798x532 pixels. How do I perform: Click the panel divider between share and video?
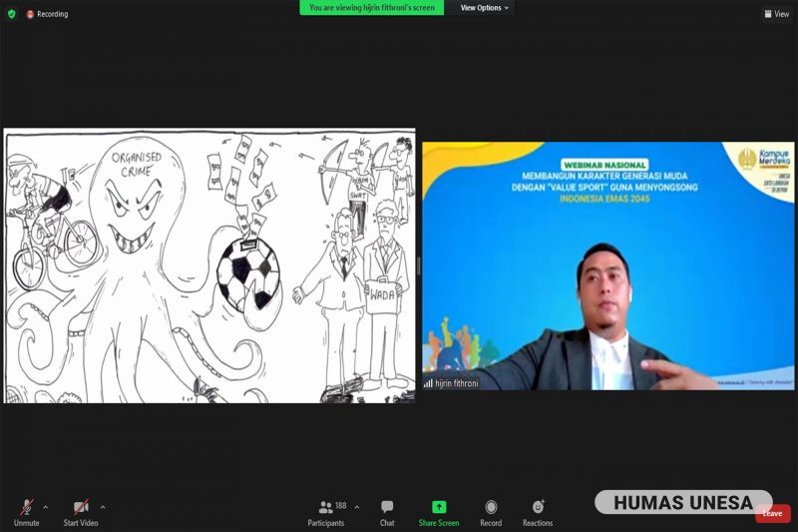[419, 266]
